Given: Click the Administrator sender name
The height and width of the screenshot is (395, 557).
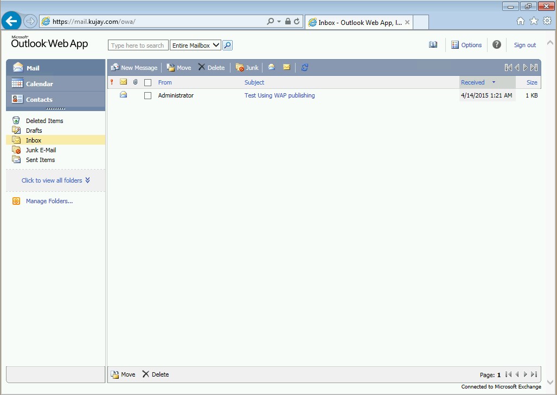Looking at the screenshot, I should point(176,95).
